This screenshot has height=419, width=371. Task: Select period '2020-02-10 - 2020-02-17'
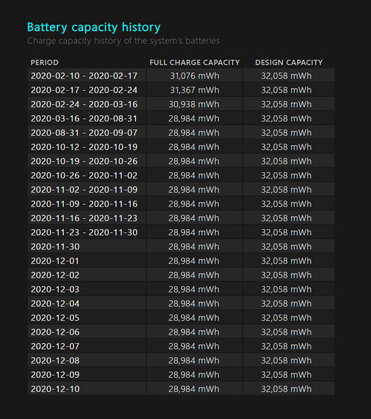pos(84,76)
